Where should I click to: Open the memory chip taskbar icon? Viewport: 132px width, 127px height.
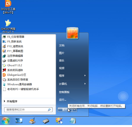[46, 121]
